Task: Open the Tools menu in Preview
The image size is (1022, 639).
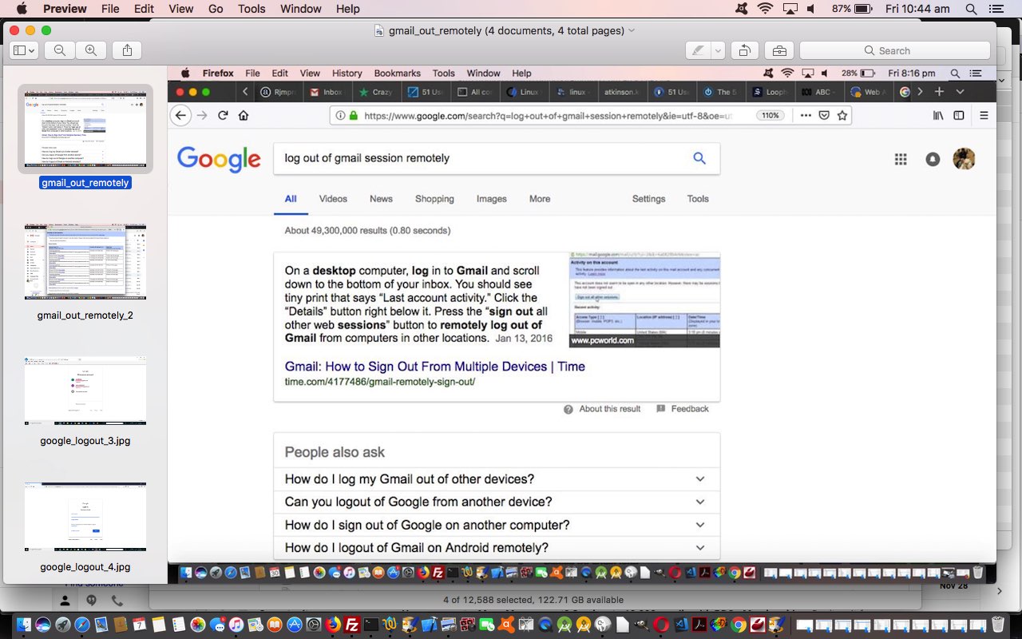Action: (252, 9)
